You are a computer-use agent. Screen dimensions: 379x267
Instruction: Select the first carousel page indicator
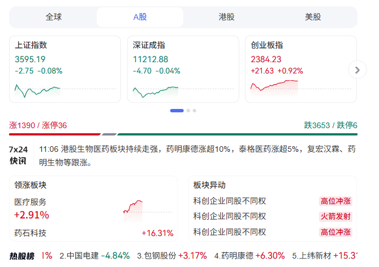click(176, 111)
